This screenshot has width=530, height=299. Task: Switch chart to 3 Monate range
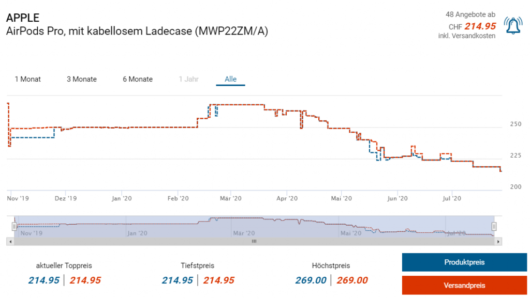82,79
